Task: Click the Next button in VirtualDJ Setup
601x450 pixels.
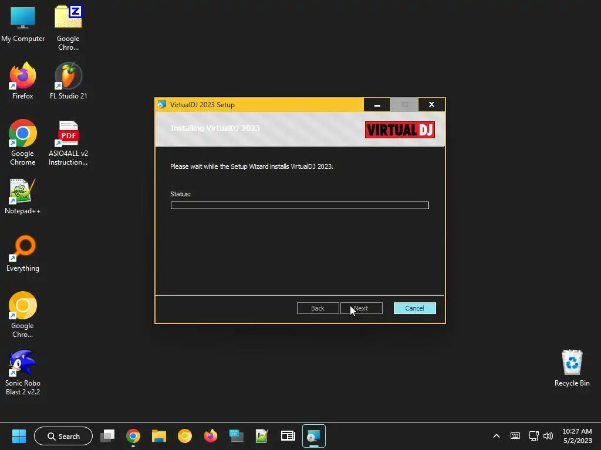Action: tap(362, 308)
